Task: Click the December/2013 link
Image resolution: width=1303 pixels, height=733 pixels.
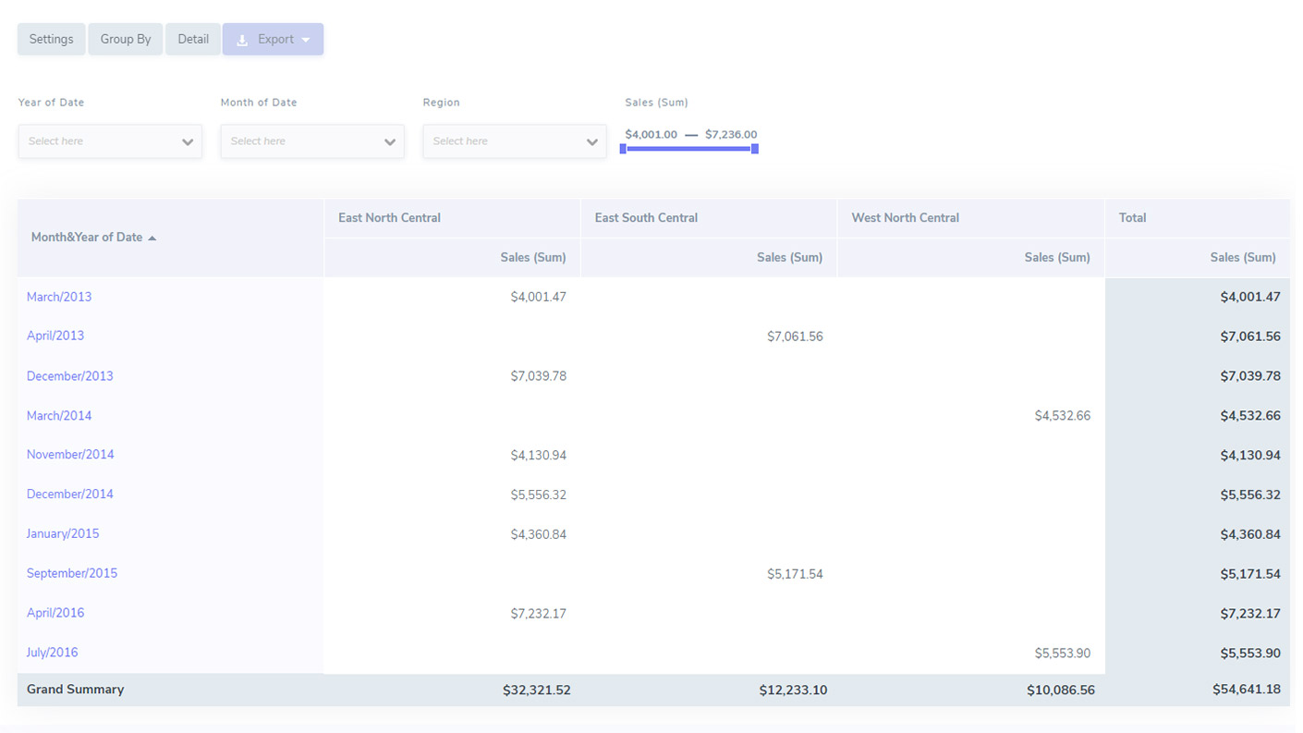Action: point(70,376)
